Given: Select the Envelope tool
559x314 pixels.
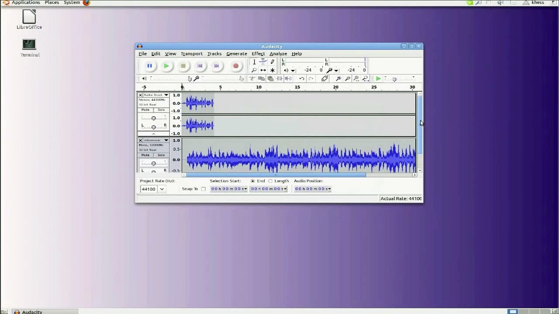Looking at the screenshot, I should [263, 62].
